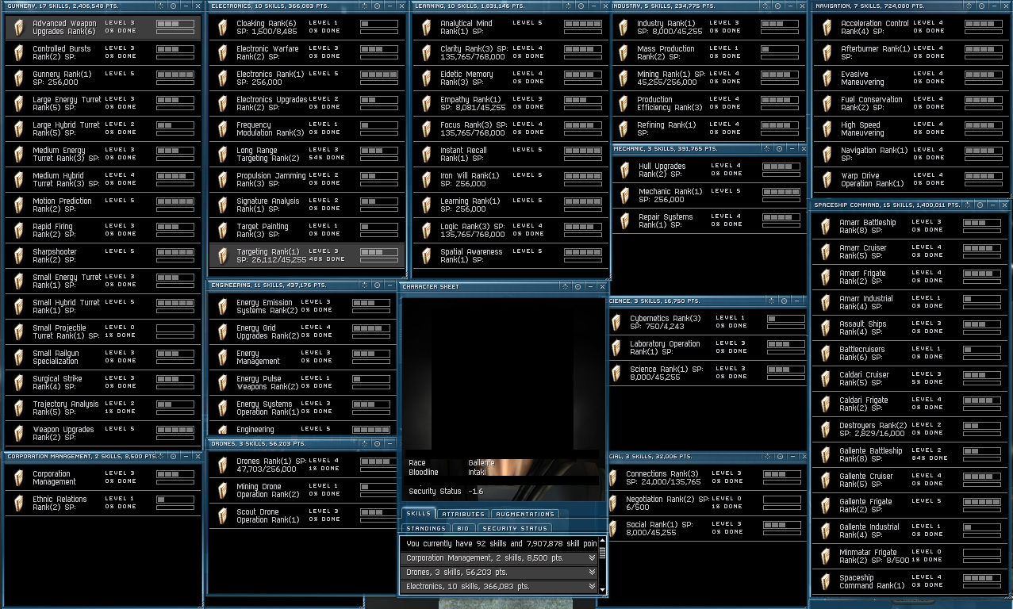Click the Electronic Warfare skill book icon

[224, 53]
